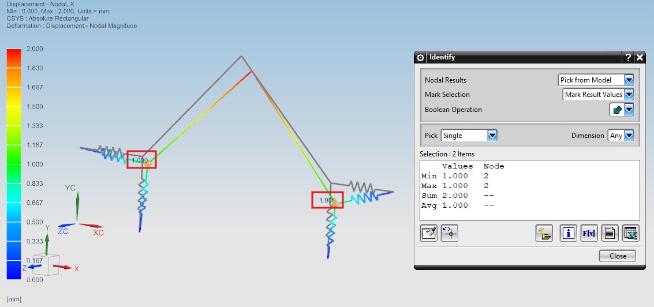
Task: Click the 1.500 legend value
Action: coord(35,106)
